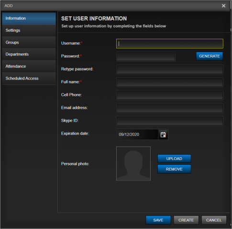Viewport: 232px width, 229px height.
Task: Click the Full name input field
Action: 170,82
